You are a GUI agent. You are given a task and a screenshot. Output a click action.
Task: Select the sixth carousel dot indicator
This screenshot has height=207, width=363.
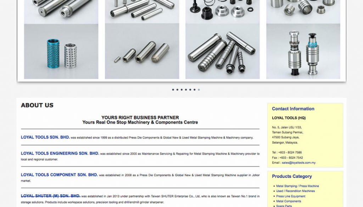pyautogui.click(x=195, y=90)
